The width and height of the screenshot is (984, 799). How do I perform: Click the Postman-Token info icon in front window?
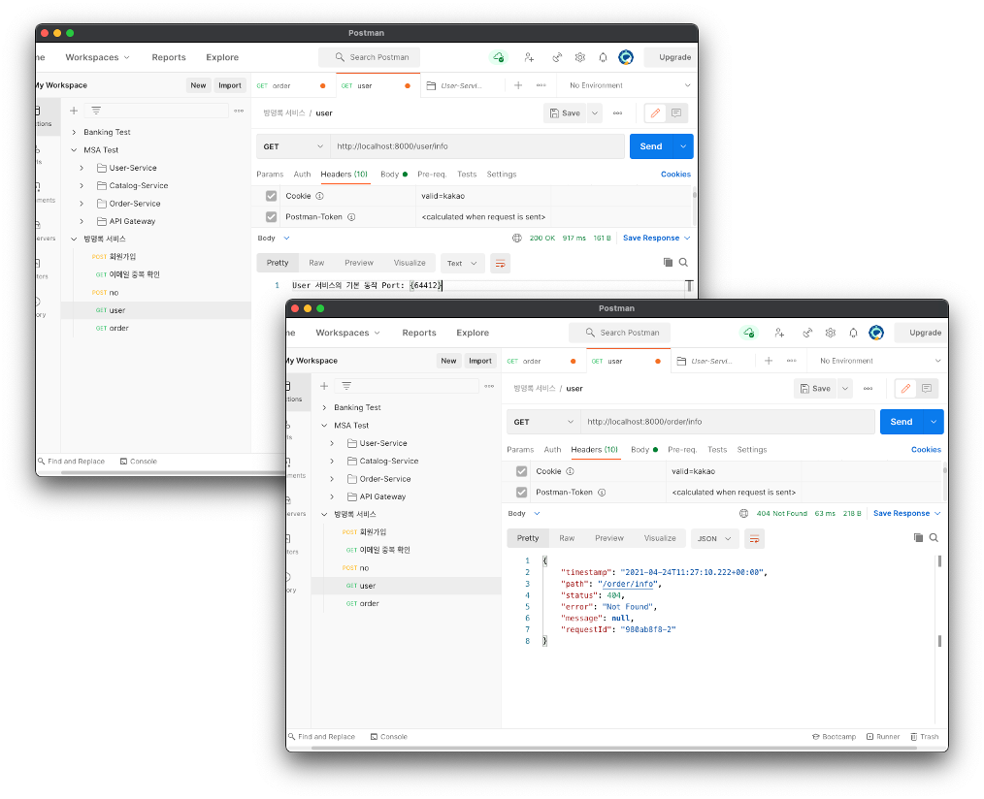point(602,493)
